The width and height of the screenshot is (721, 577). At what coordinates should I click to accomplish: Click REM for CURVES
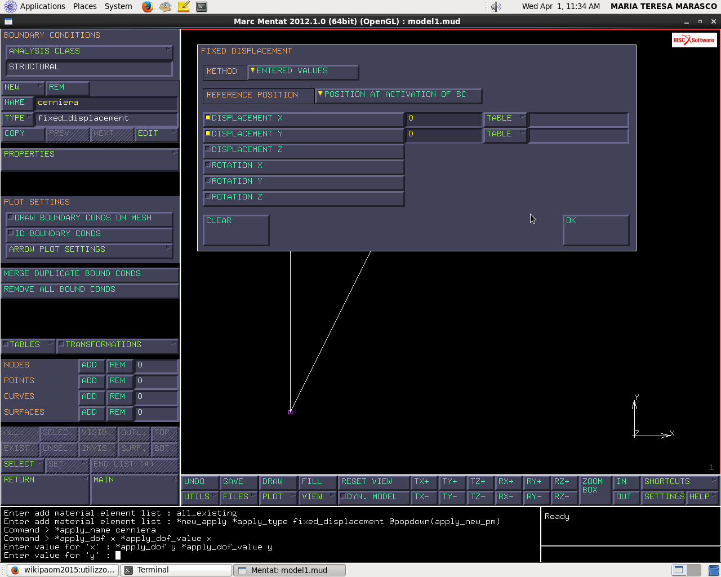(120, 397)
